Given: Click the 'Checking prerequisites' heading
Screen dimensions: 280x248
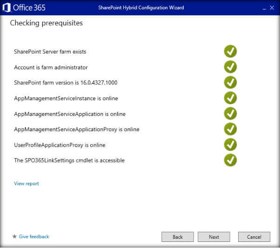Looking at the screenshot, I should (x=47, y=23).
